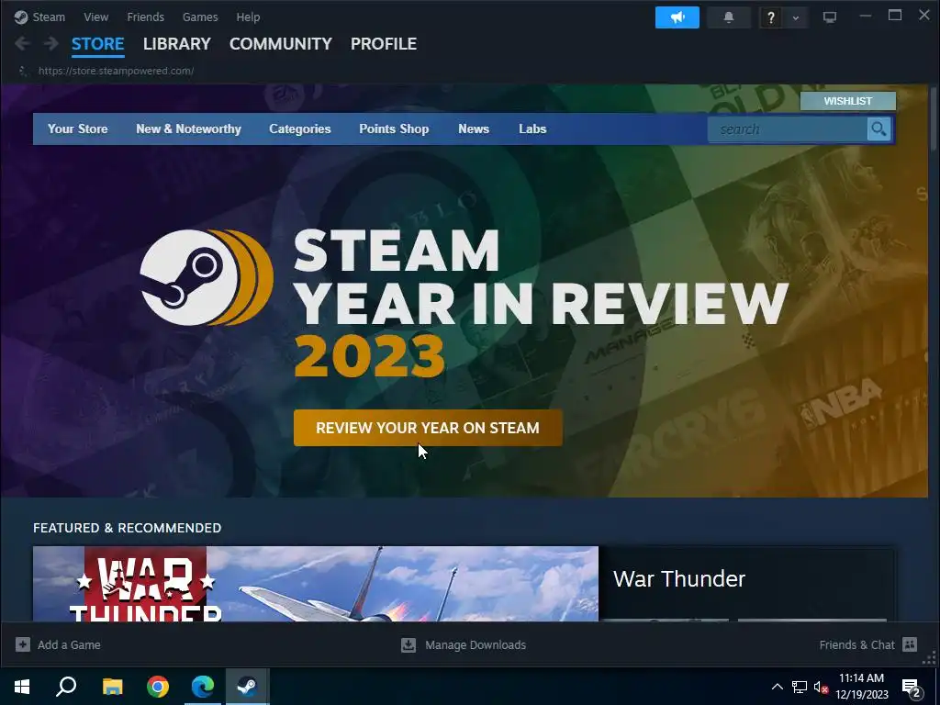Switch to the PROFILE tab
The image size is (940, 705).
point(384,44)
